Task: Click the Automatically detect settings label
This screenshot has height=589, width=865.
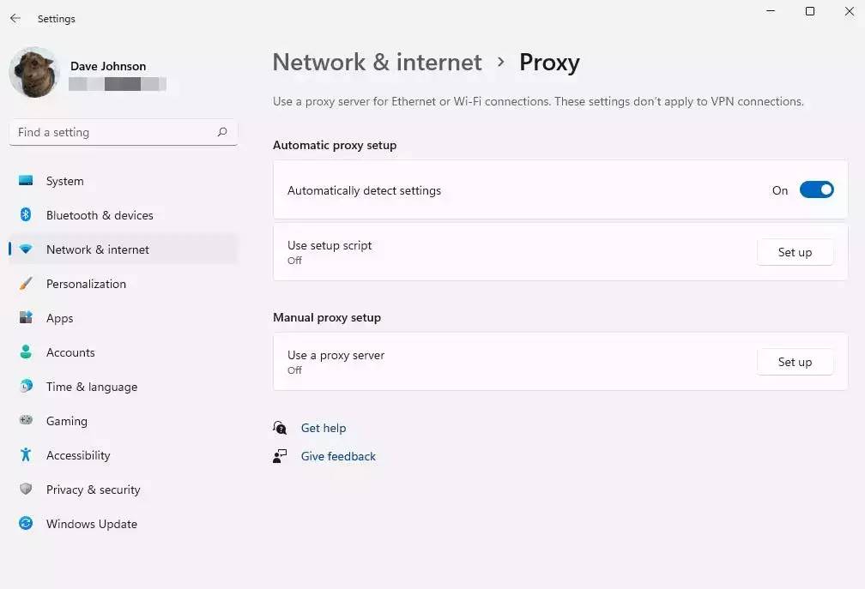Action: click(x=364, y=190)
